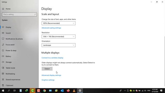Open the People icon in the taskbar
165x93 pixels.
tap(121, 91)
